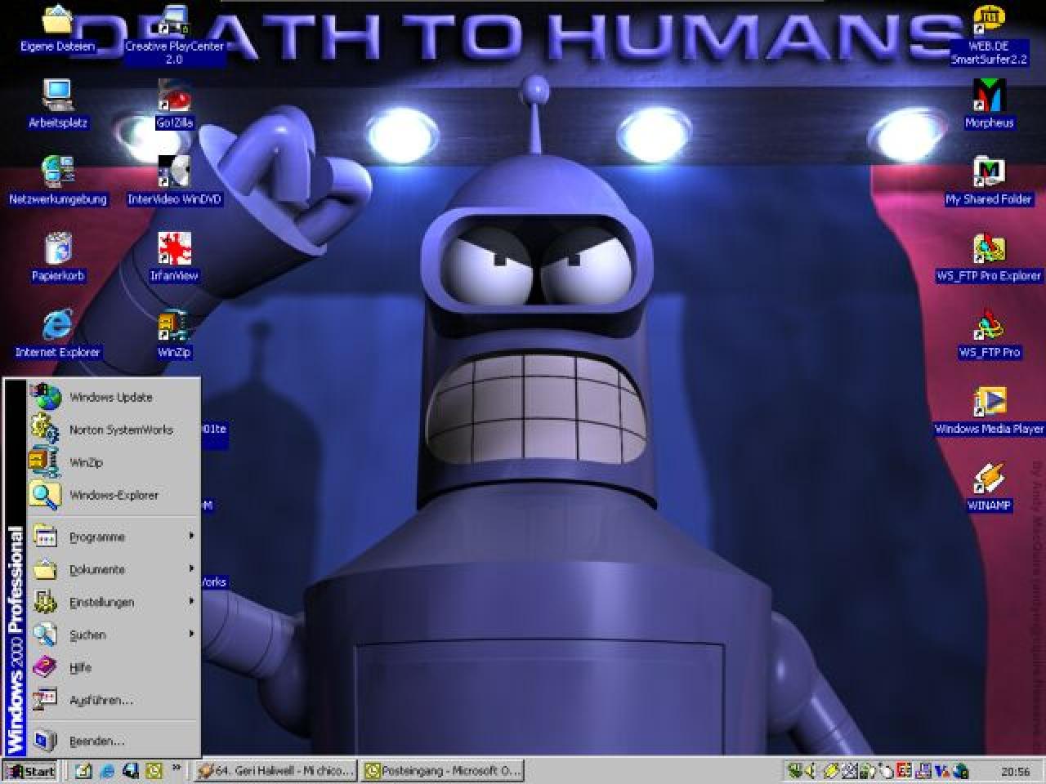Launch the Morpheus desktop shortcut

click(990, 105)
